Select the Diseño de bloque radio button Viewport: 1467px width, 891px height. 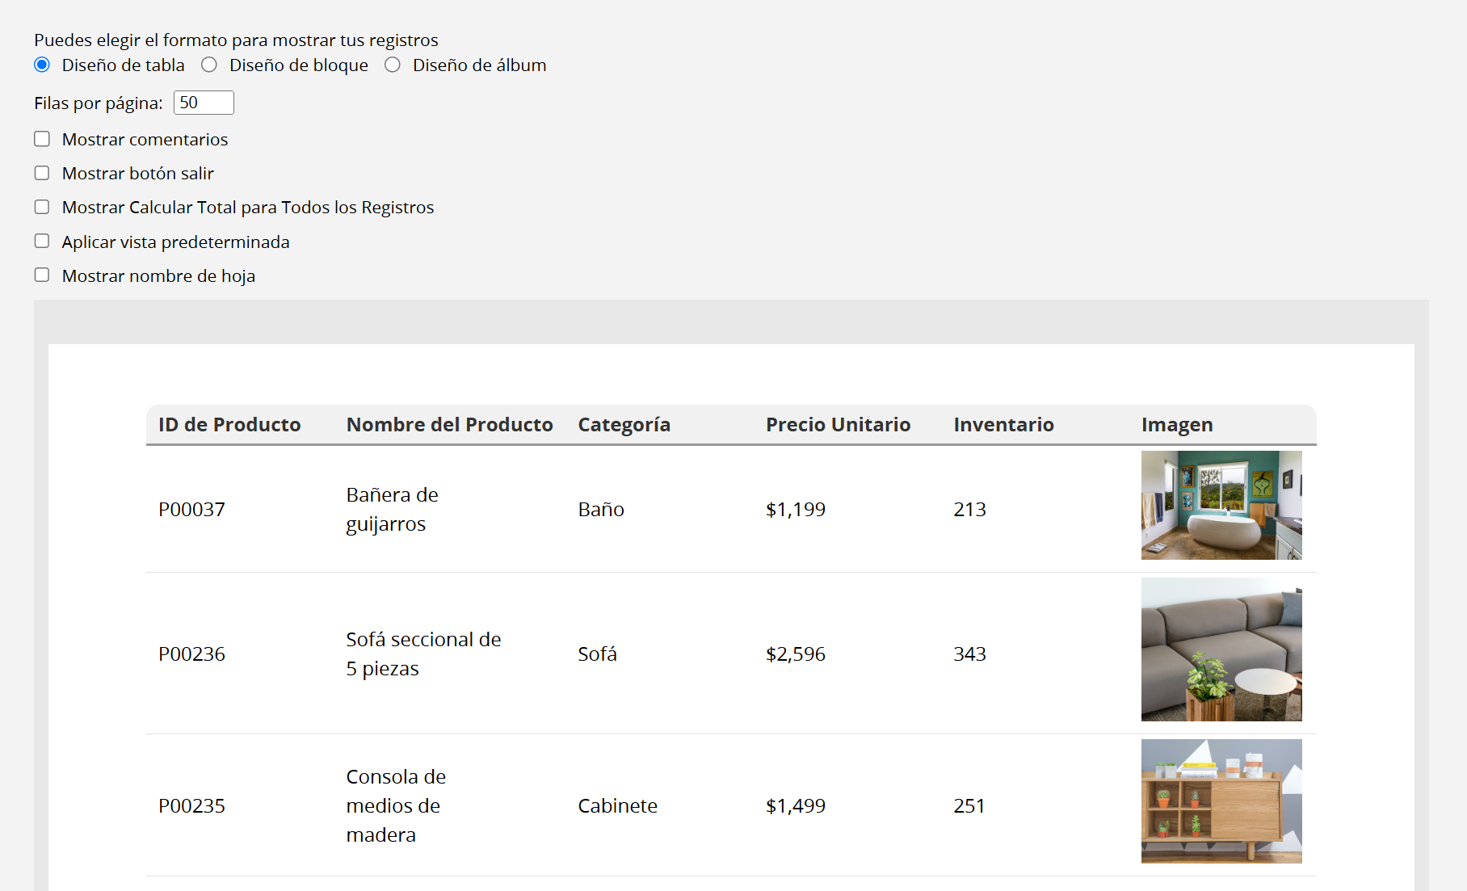209,65
